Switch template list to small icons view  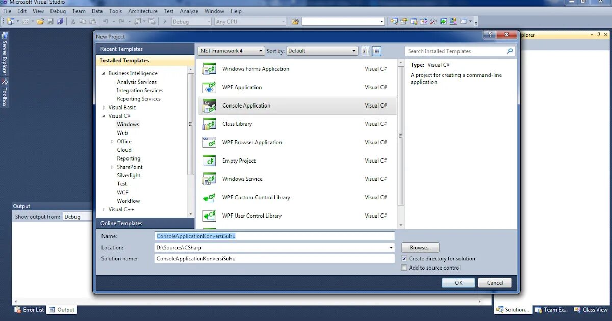click(x=366, y=51)
